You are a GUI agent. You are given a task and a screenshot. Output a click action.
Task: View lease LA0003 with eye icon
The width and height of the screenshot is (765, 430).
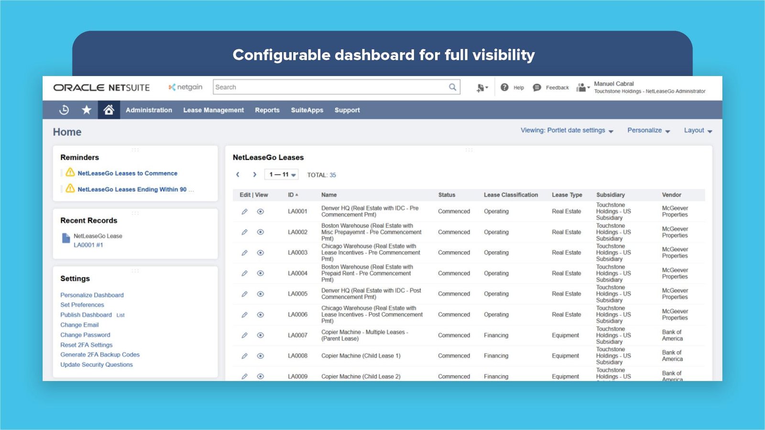261,253
